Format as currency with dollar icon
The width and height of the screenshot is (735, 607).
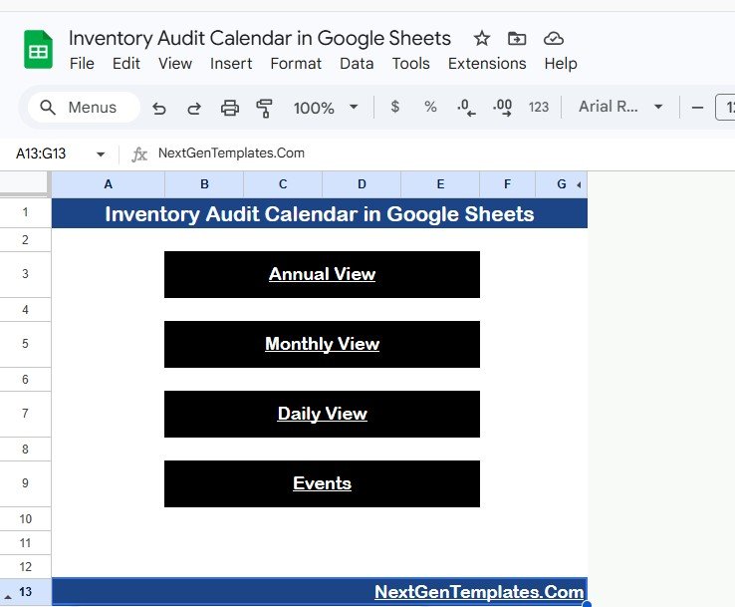(395, 107)
